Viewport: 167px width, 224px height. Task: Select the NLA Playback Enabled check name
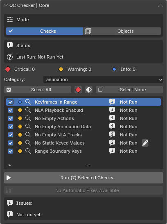click(x=59, y=110)
